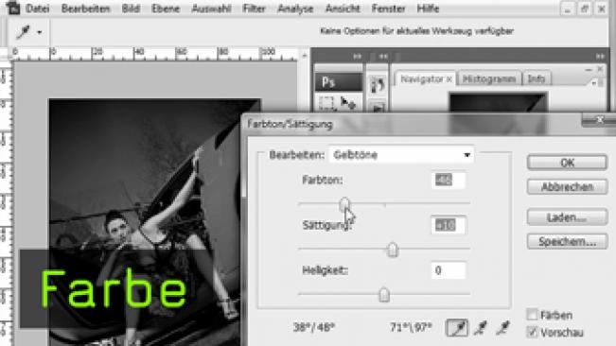Open the Bearbeiten Gelbtöne dropdown
Viewport: 616px width, 346px height.
click(401, 155)
